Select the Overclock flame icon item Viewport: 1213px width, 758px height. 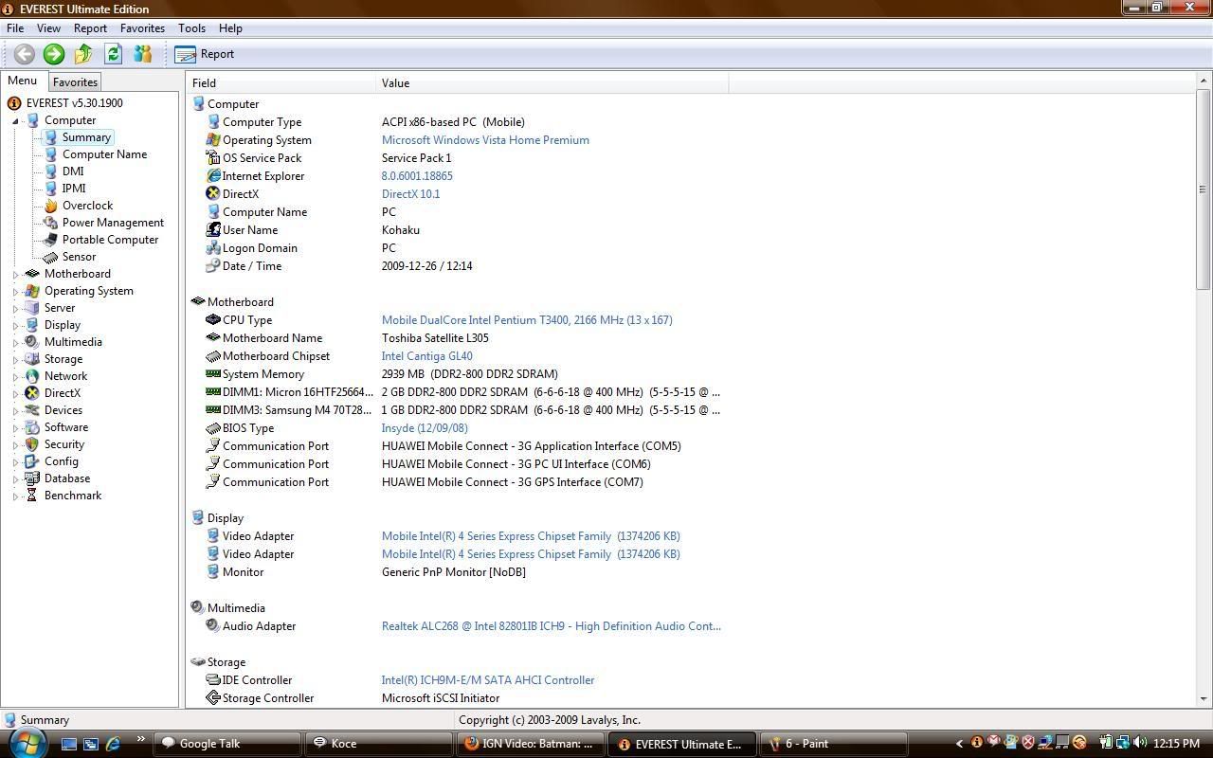(x=86, y=206)
